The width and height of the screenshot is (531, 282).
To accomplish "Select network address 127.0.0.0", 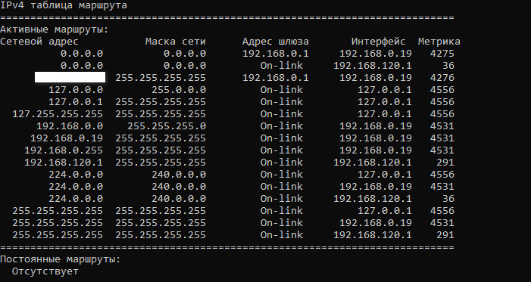I will click(76, 90).
